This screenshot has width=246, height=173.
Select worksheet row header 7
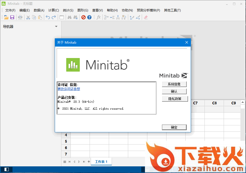pyautogui.click(x=66, y=154)
